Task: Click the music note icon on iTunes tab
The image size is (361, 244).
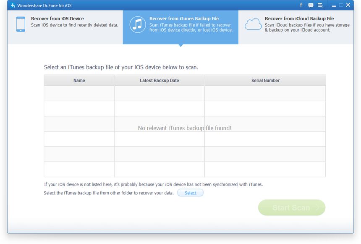Action: 137,25
